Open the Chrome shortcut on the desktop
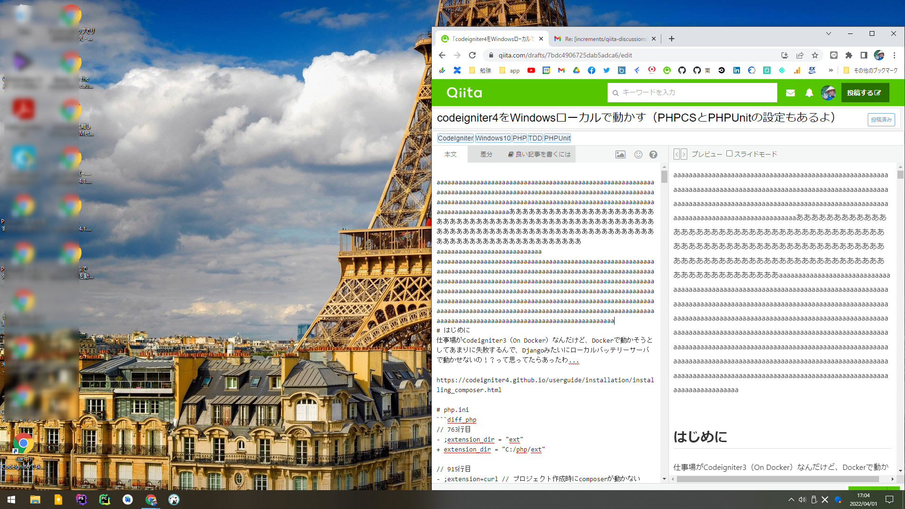The height and width of the screenshot is (509, 905). pyautogui.click(x=23, y=450)
